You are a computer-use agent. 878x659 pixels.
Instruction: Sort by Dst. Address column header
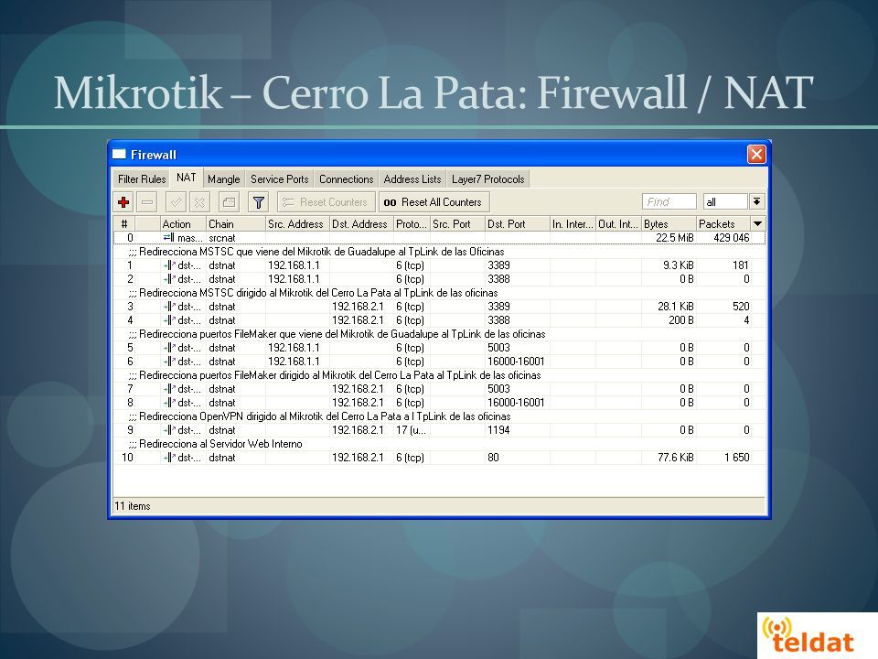click(362, 223)
